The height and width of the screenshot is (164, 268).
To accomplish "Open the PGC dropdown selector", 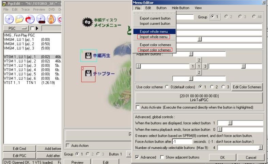I will point(16,28).
